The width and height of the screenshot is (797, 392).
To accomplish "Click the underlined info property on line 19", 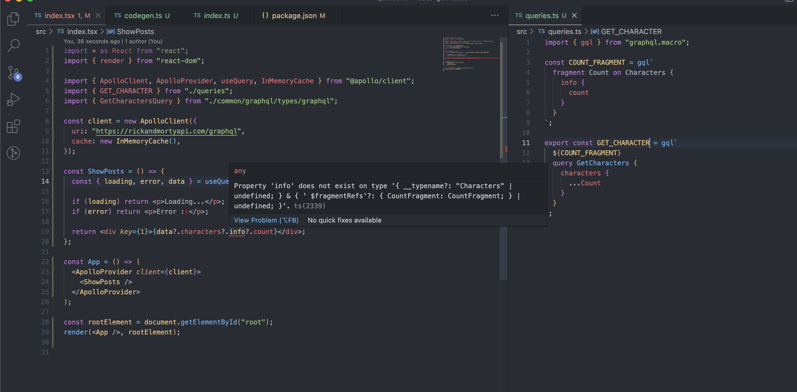I will [237, 232].
